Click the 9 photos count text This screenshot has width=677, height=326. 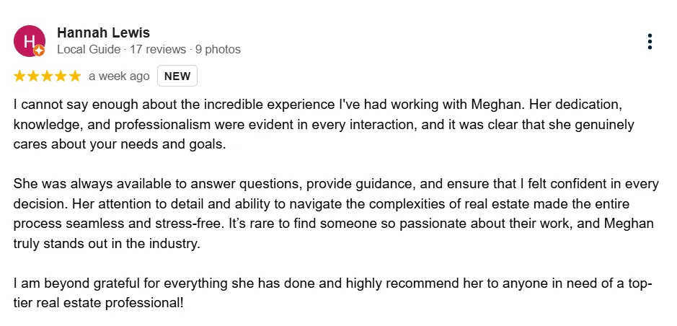[218, 50]
